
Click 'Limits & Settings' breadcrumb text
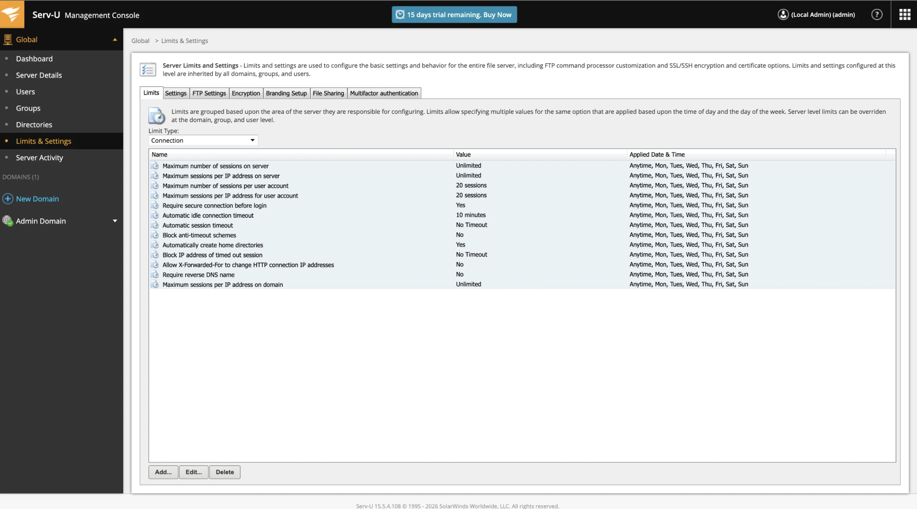pyautogui.click(x=184, y=40)
